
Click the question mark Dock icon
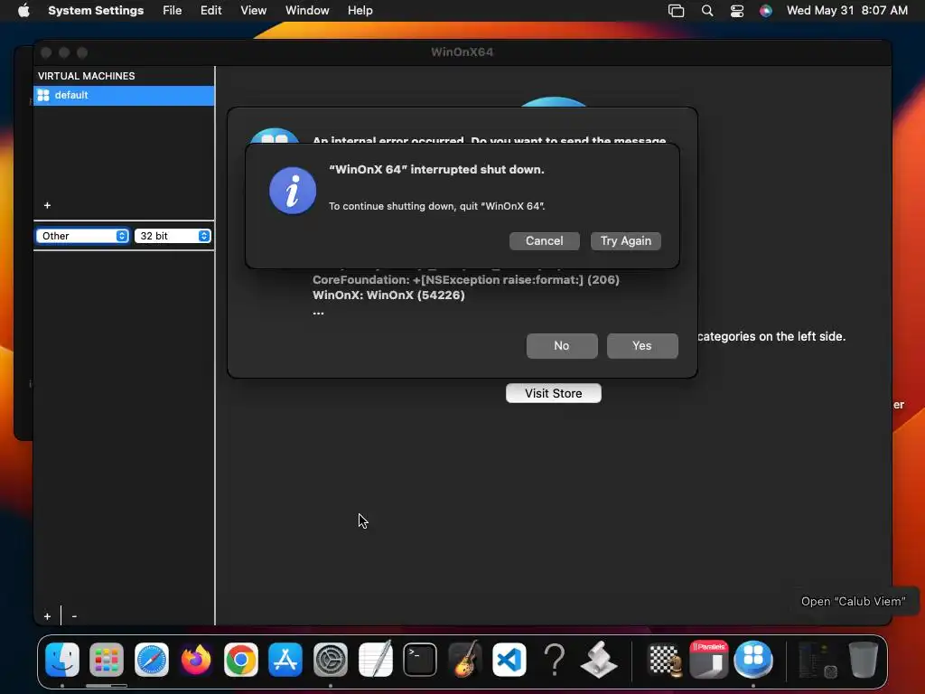[554, 659]
